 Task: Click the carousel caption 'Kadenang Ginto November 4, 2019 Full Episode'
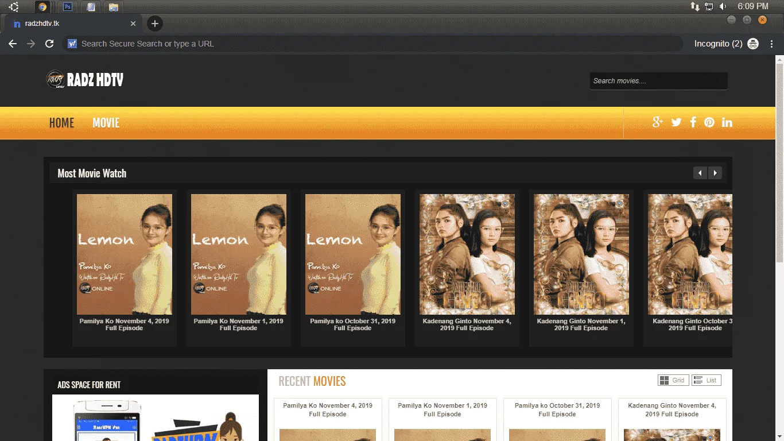coord(467,324)
